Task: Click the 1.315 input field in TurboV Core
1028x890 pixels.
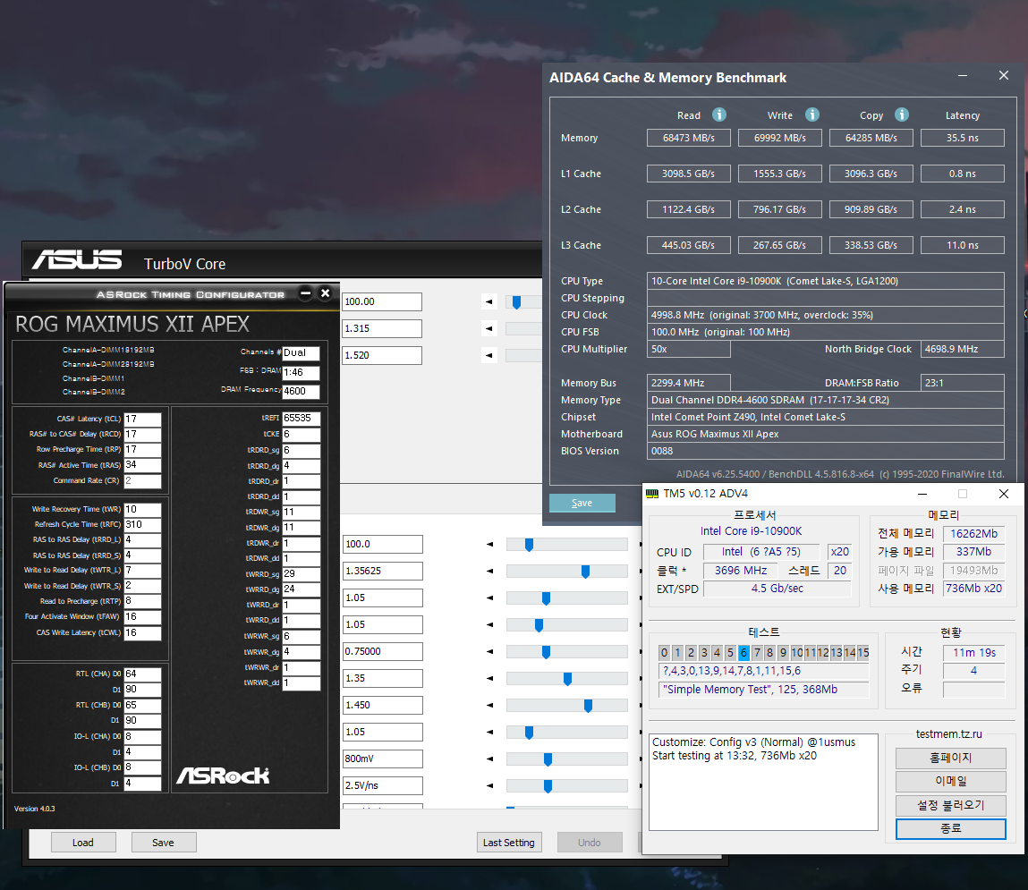Action: point(382,328)
